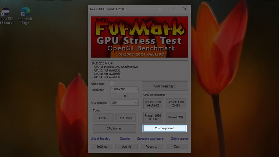Expand the Anti-aliasing dropdown
Viewport: 279px width, 157px height.
coord(125,103)
